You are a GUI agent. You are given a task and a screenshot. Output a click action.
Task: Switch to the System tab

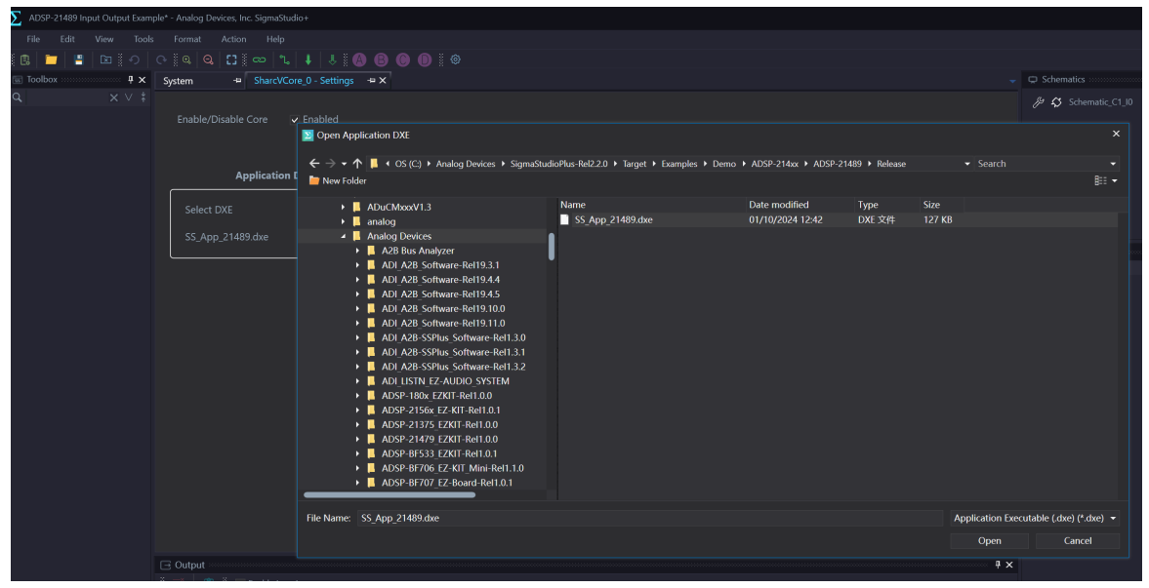178,81
